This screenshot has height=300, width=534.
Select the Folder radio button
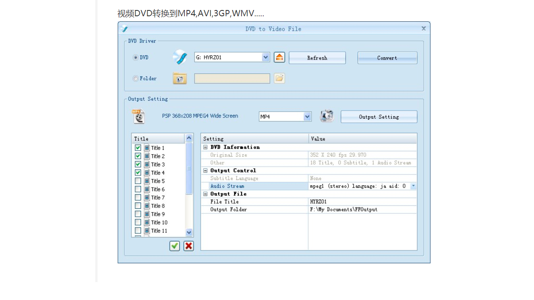[136, 79]
